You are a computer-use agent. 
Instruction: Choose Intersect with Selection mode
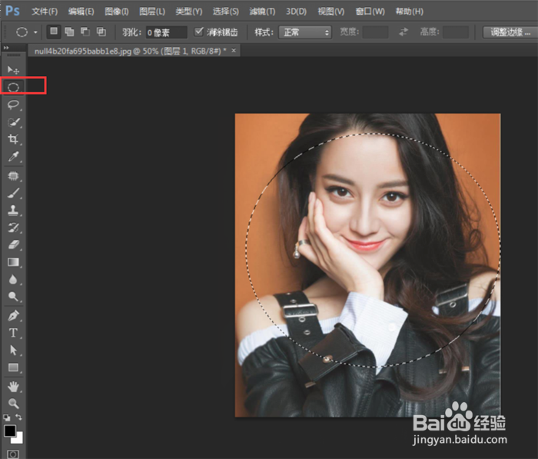(101, 32)
